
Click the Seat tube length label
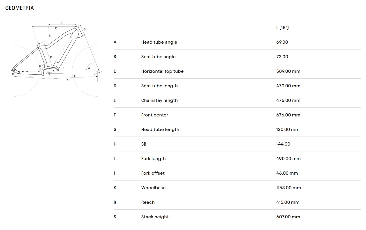tap(159, 86)
